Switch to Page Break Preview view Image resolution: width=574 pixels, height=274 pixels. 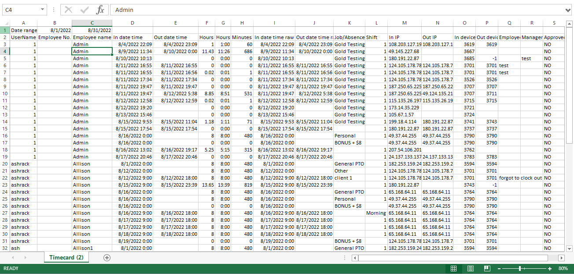tap(487, 268)
